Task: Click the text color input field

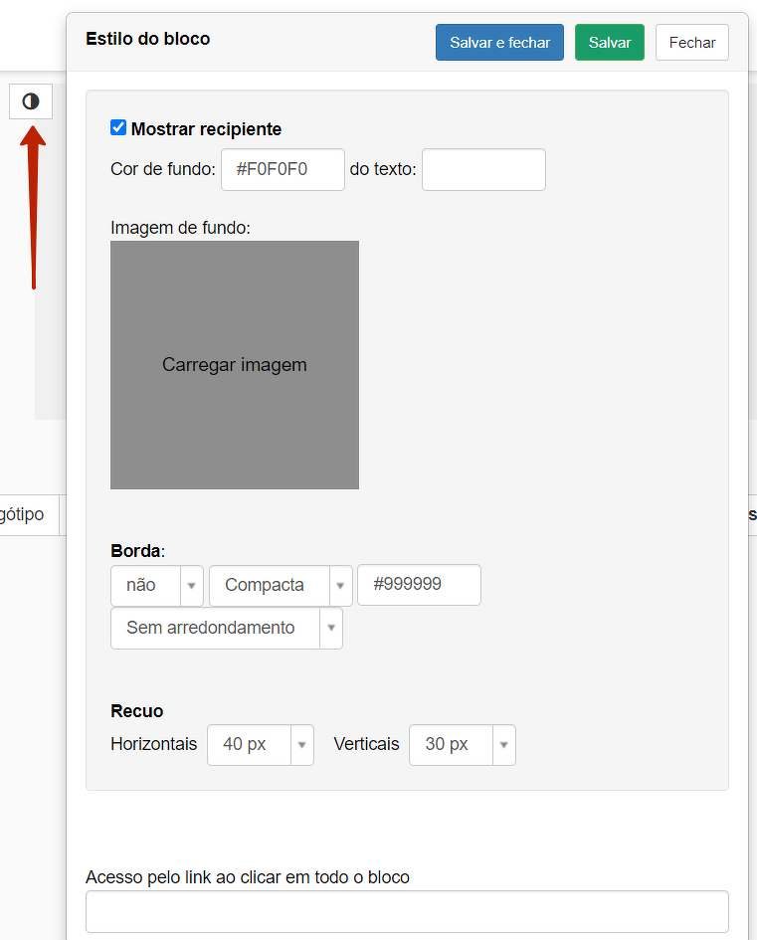Action: pos(483,169)
